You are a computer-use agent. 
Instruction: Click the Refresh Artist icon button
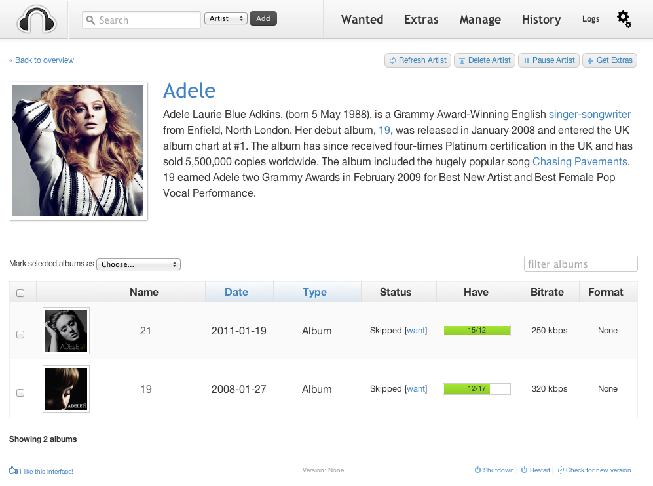392,60
